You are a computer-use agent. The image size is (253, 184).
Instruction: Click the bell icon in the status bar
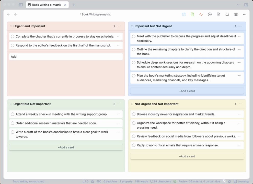click(x=229, y=181)
